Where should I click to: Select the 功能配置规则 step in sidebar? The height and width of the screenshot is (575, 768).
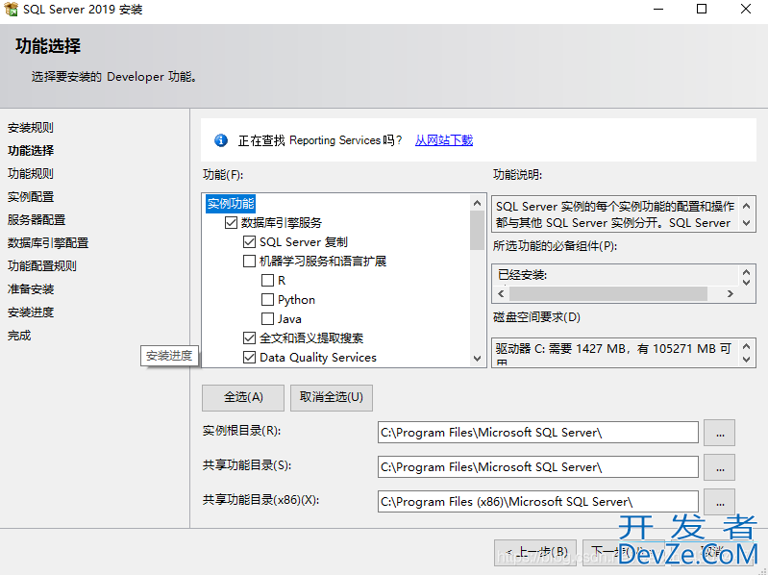tap(41, 265)
